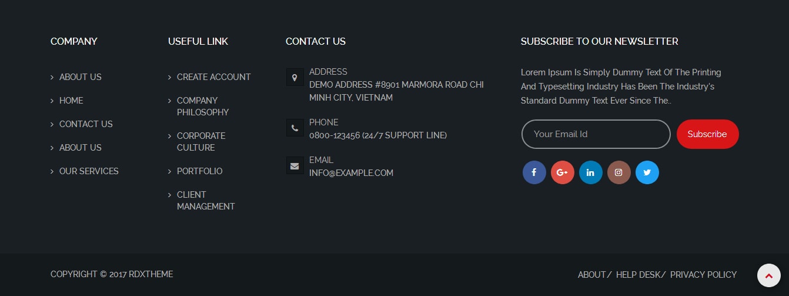Screen dimensions: 789x296
Task: Click the back-to-top arrow button
Action: tap(768, 275)
